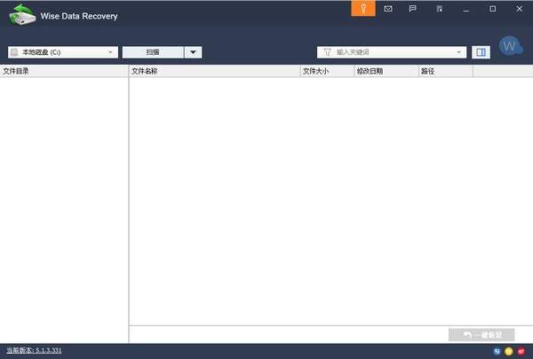The height and width of the screenshot is (359, 533).
Task: Click the round blue W avatar icon
Action: [x=509, y=45]
